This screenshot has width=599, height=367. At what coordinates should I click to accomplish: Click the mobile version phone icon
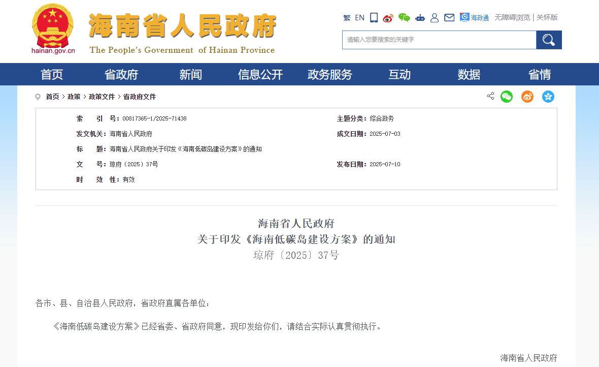tap(374, 18)
